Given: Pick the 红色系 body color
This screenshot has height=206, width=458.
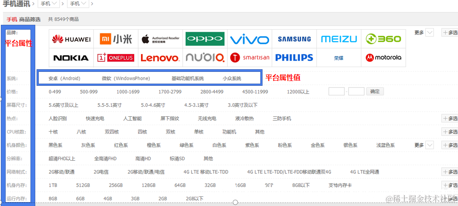Looking at the screenshot, I should pyautogui.click(x=121, y=145).
